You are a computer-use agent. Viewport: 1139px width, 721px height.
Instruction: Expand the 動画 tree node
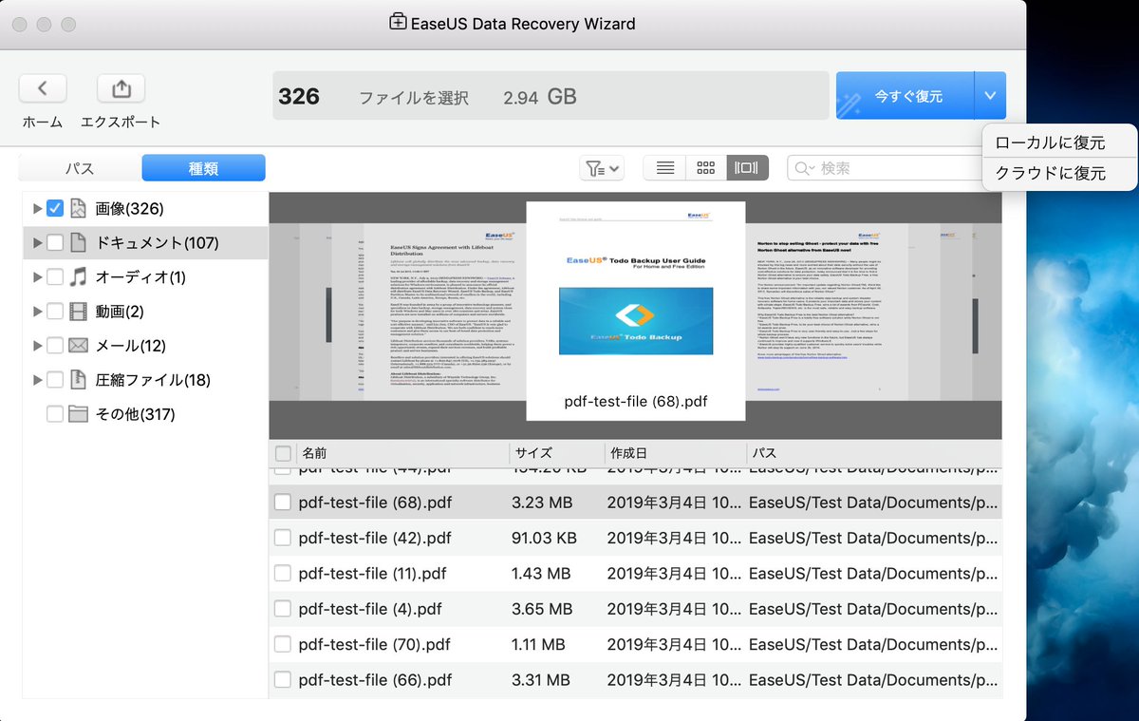pyautogui.click(x=37, y=311)
